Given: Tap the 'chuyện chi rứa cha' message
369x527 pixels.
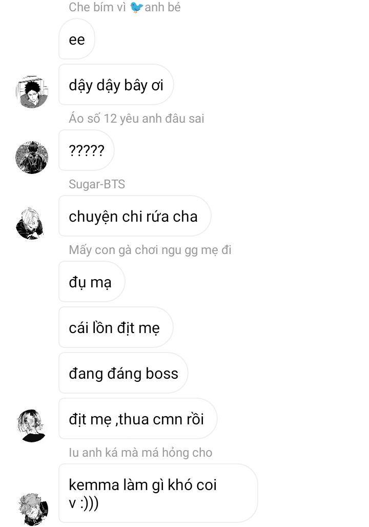Looking at the screenshot, I should 135,216.
